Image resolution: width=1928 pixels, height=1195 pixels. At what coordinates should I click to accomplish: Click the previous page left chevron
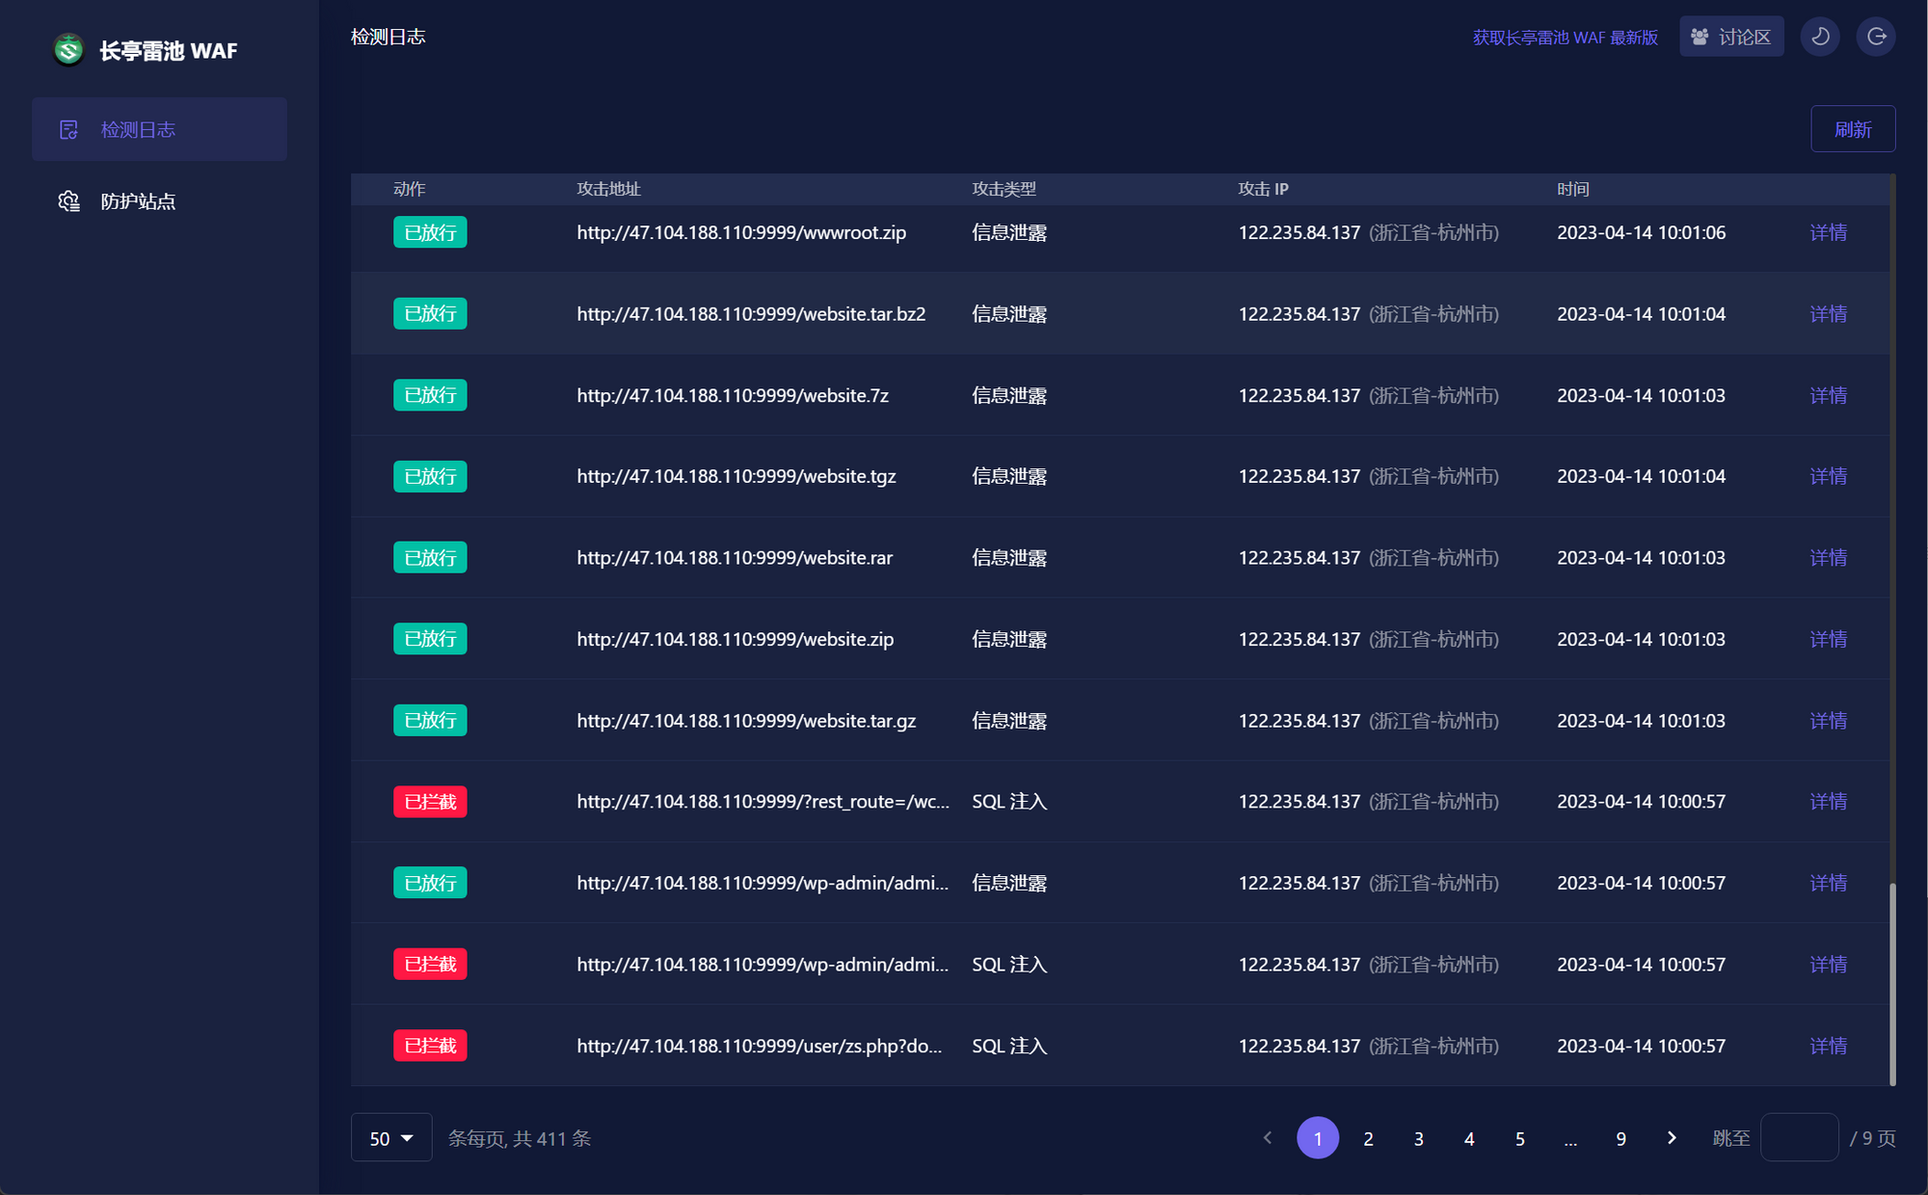coord(1268,1138)
